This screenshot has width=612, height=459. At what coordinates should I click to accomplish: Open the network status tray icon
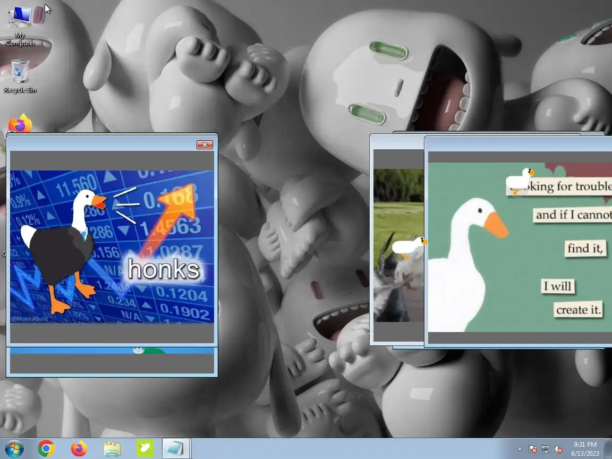point(546,449)
